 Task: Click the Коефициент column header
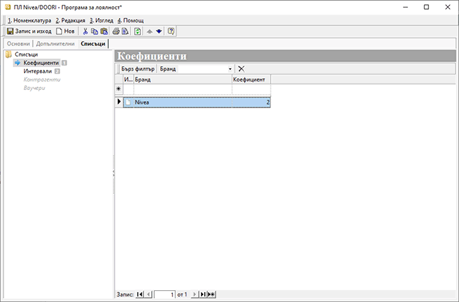click(x=251, y=80)
